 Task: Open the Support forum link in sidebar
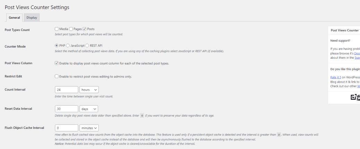click(x=357, y=58)
